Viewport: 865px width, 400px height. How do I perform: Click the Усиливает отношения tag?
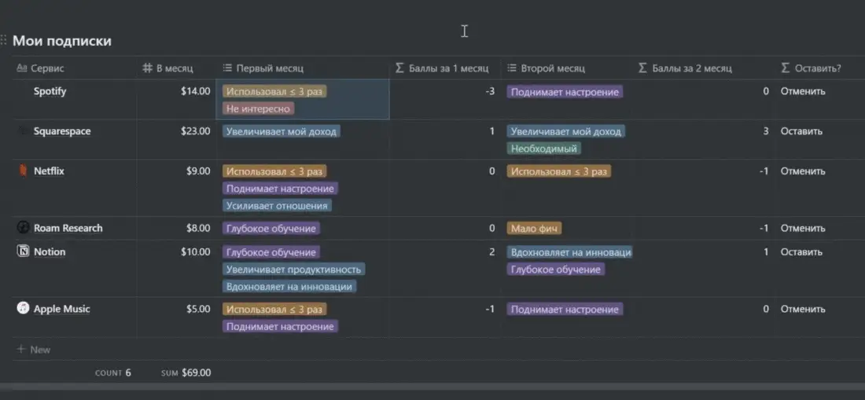[278, 206]
